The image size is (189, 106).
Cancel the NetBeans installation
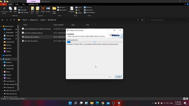tap(118, 77)
